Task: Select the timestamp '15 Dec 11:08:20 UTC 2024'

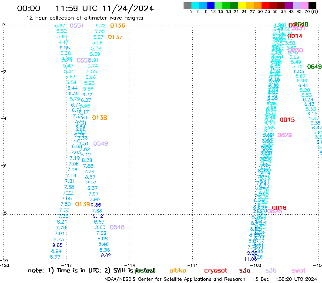Action: (285, 279)
